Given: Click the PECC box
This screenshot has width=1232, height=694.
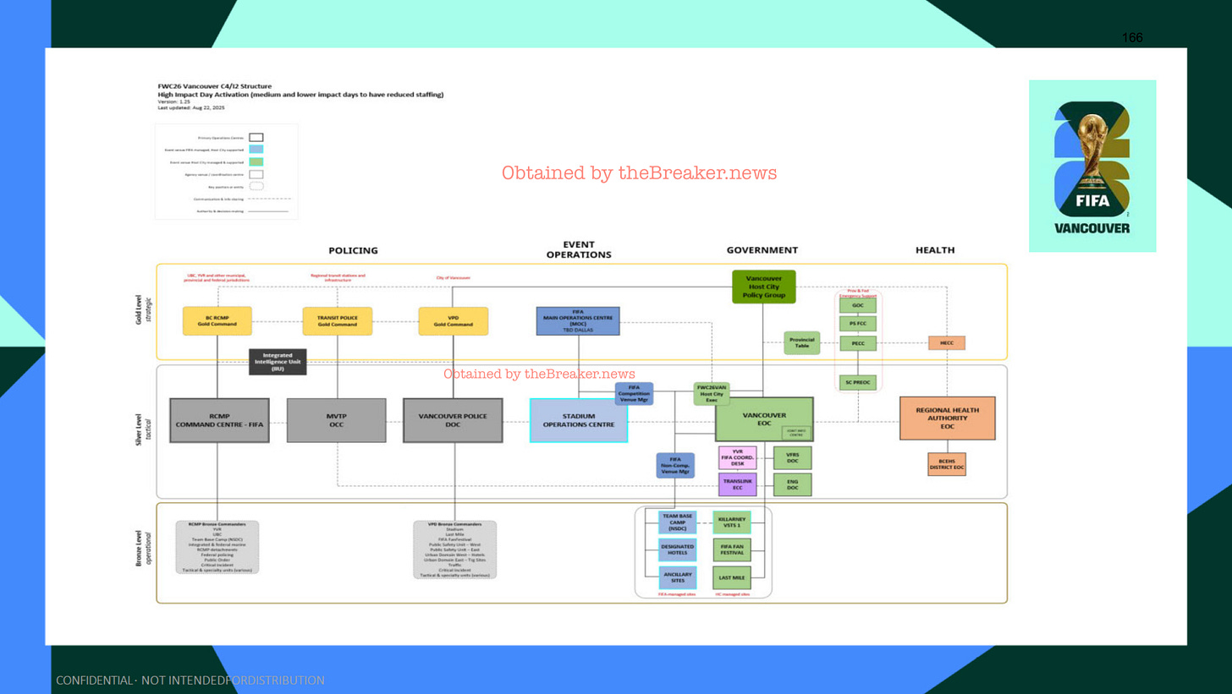Looking at the screenshot, I should click(858, 343).
